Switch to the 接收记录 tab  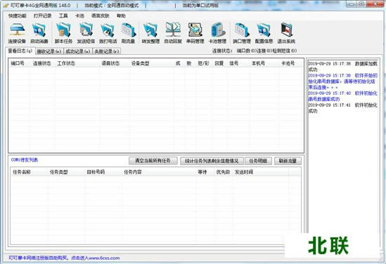click(49, 51)
